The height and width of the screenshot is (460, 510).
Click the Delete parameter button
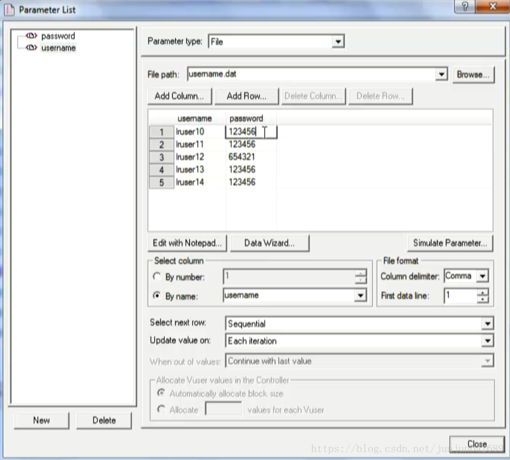tap(104, 421)
